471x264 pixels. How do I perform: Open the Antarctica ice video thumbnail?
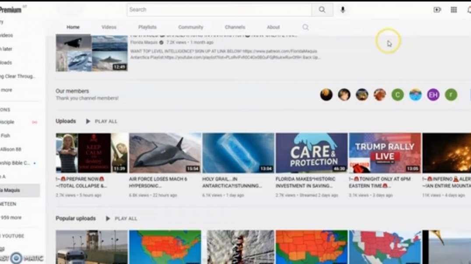click(238, 153)
